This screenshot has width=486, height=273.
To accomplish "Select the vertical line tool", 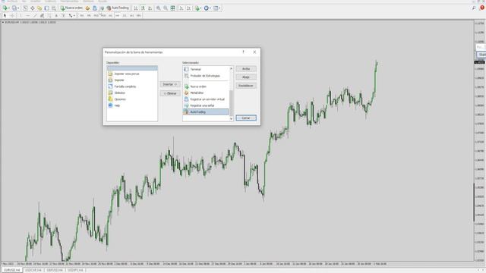I will tap(21, 15).
